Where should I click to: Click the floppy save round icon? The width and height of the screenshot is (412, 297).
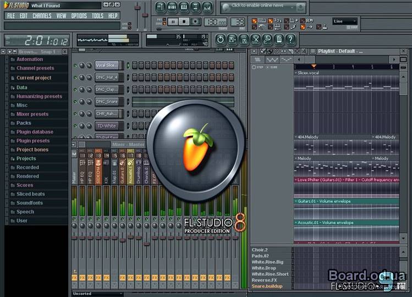[x=244, y=40]
